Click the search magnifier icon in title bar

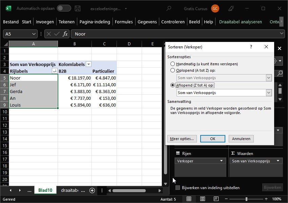(169, 8)
